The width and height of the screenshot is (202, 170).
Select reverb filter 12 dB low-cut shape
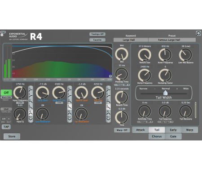[108, 89]
